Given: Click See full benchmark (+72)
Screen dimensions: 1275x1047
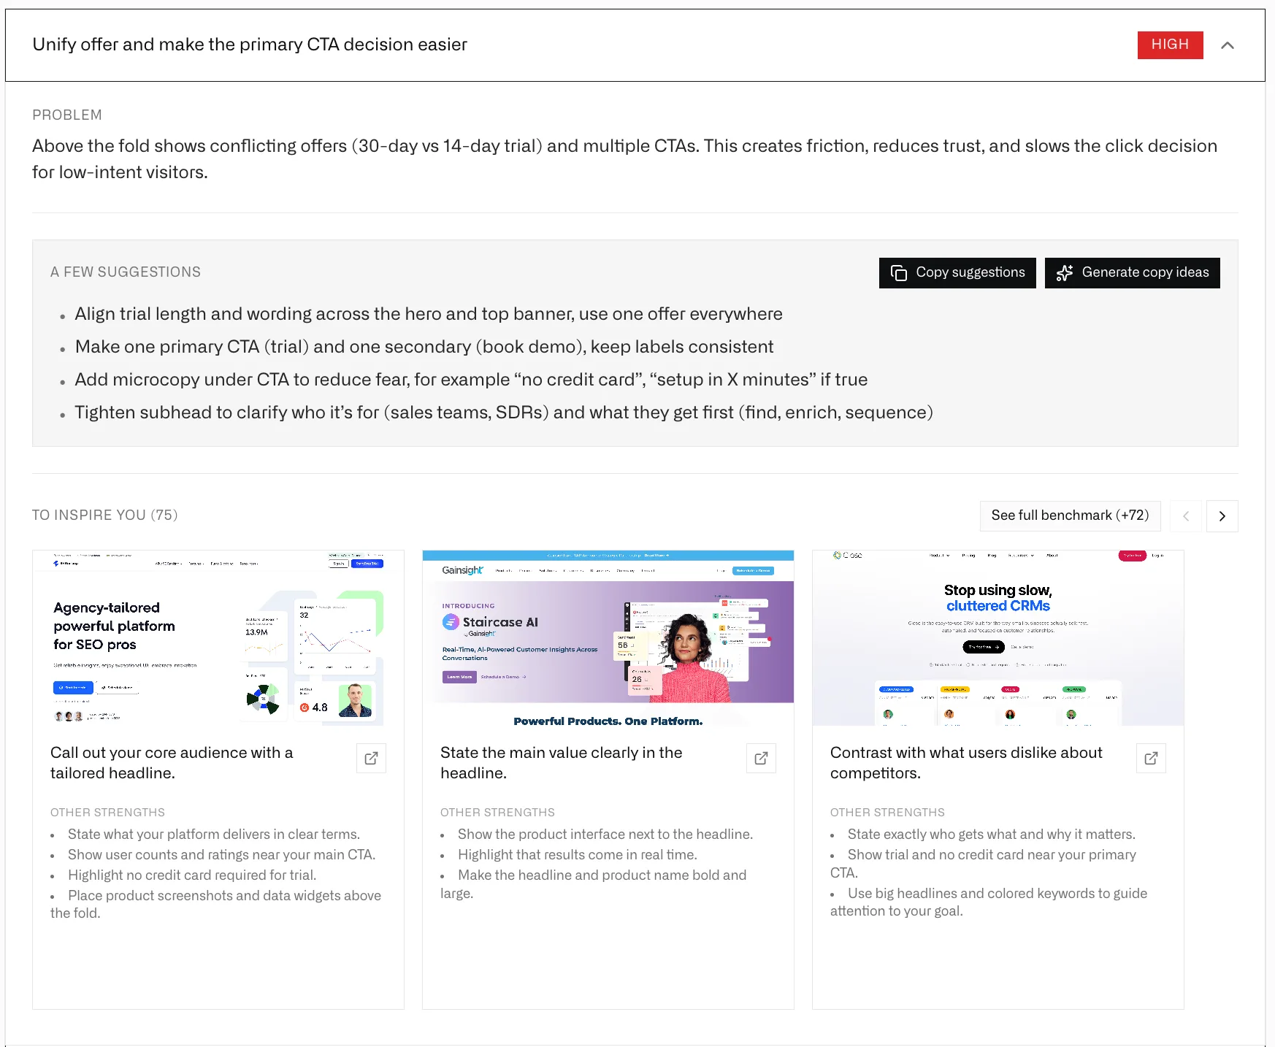Looking at the screenshot, I should click(1070, 515).
